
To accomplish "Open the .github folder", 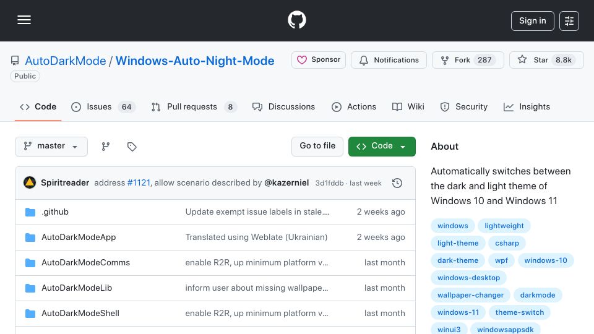I will click(x=55, y=212).
